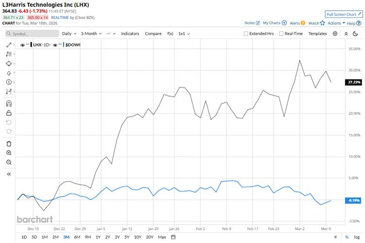Image resolution: width=365 pixels, height=243 pixels.
Task: Toggle the log scale option
Action: 357,237
